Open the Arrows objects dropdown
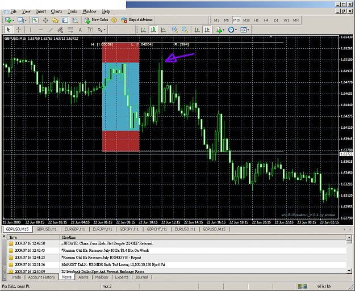This screenshot has width=355, height=291. tap(101, 29)
